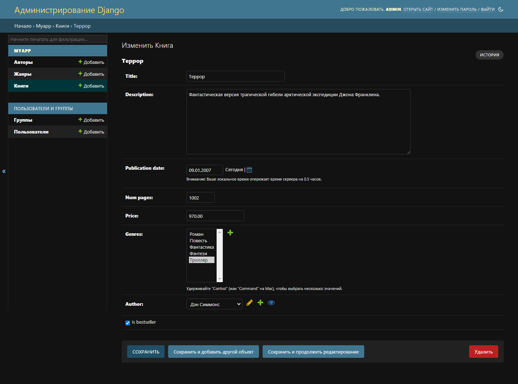Toggle the dark/light theme moon icon
This screenshot has width=518, height=384.
(x=501, y=9)
